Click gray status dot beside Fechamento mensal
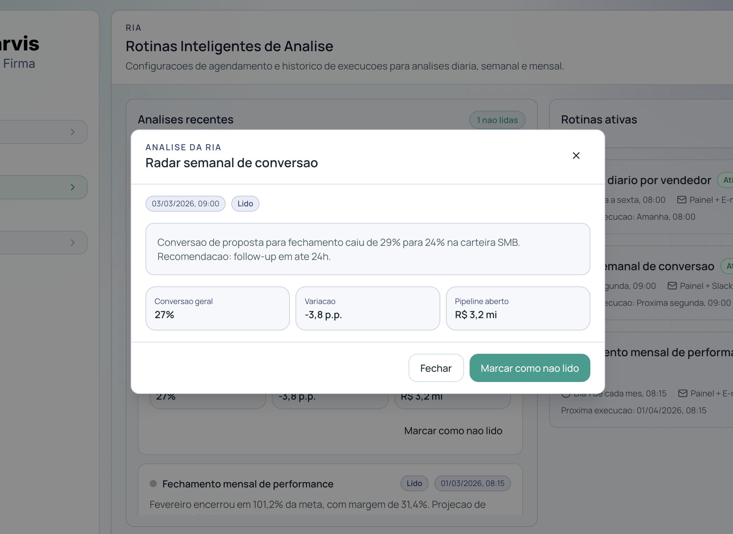This screenshot has height=534, width=733. (153, 484)
